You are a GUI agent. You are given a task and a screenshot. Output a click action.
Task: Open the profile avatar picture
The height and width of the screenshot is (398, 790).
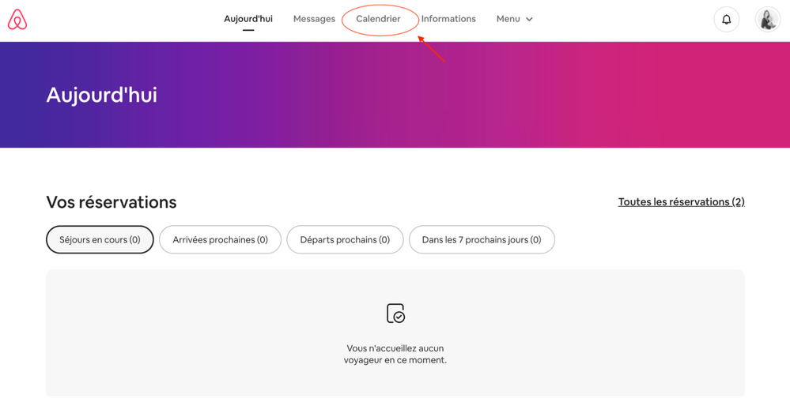[x=767, y=20]
